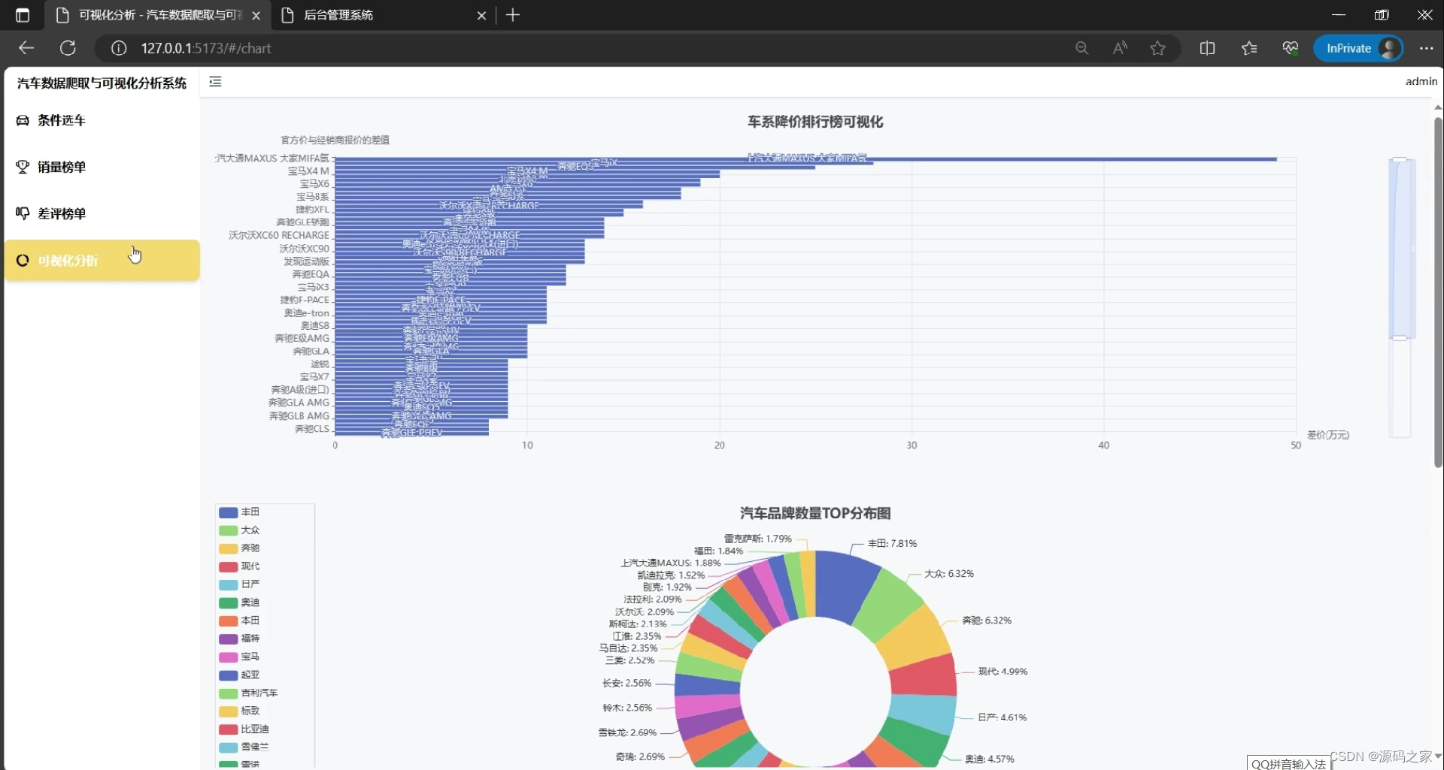Click the 日产 4.61% pie label
The width and height of the screenshot is (1444, 770).
point(1002,717)
